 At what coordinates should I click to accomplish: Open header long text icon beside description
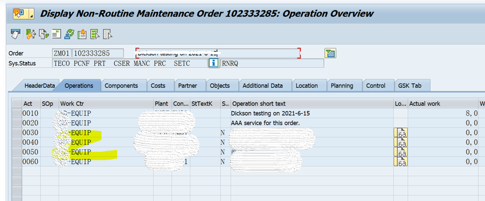pos(330,53)
